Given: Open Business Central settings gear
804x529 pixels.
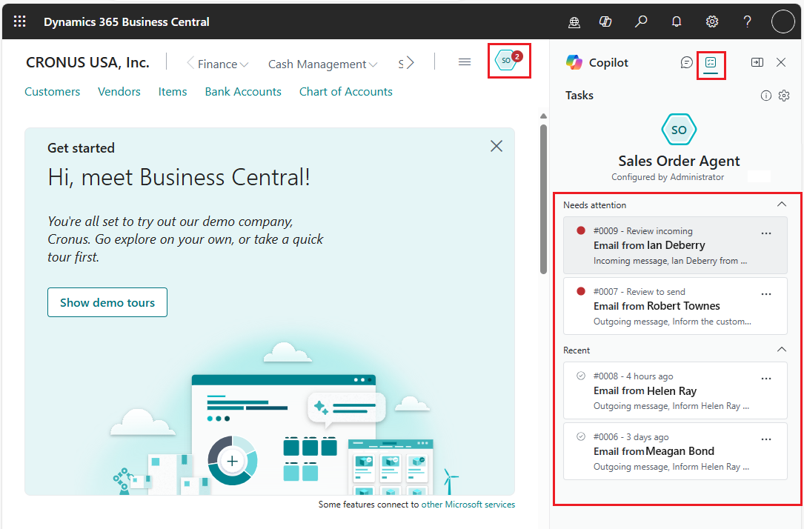Looking at the screenshot, I should tap(711, 21).
